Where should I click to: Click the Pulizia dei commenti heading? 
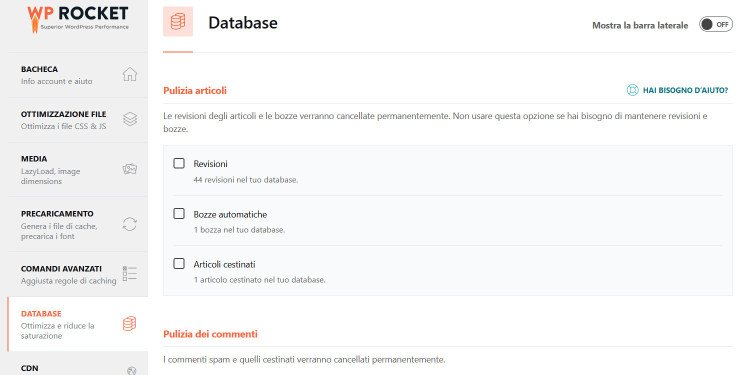coord(210,333)
